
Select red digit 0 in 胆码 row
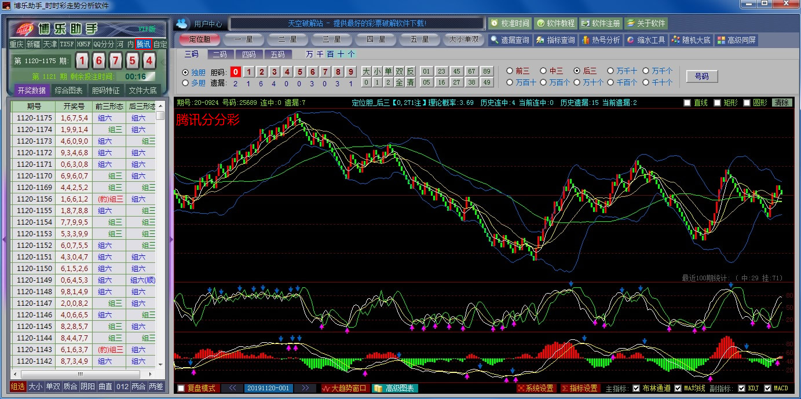tap(235, 72)
